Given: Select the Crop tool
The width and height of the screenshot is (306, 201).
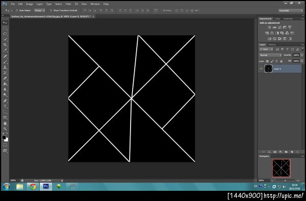Looking at the screenshot, I should (5, 45).
